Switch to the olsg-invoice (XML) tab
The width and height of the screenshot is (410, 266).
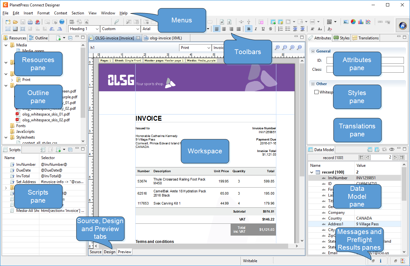point(166,38)
